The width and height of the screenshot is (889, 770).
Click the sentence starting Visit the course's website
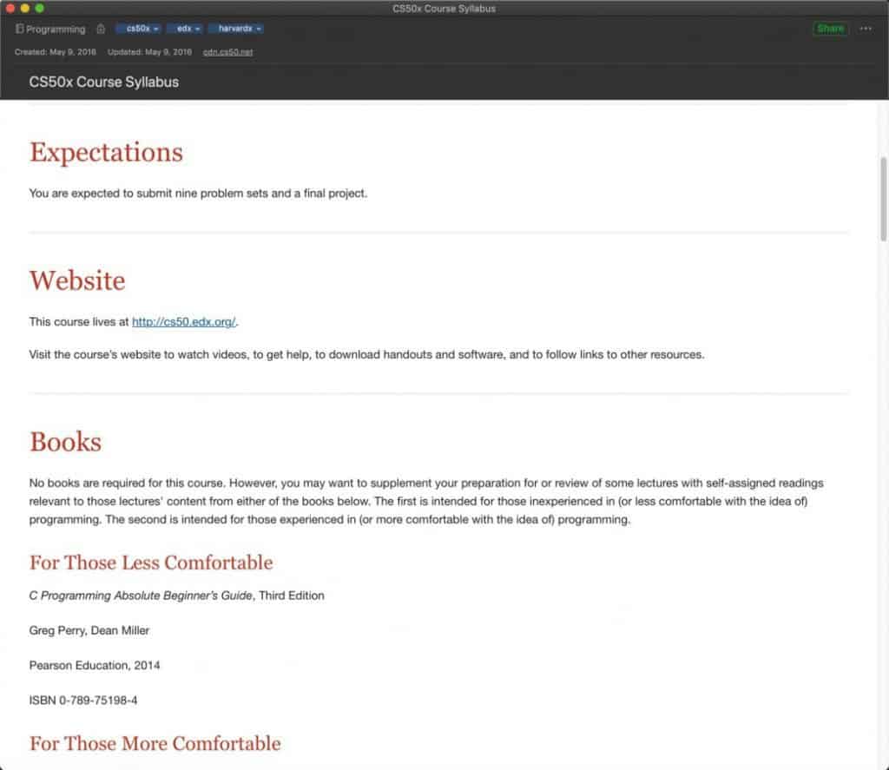pos(367,355)
